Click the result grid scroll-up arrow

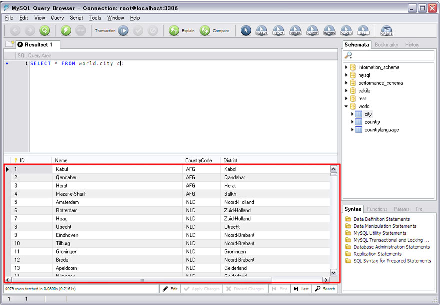tap(333, 169)
